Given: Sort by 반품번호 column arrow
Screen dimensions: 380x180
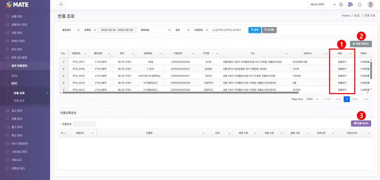Looking at the screenshot, I should coord(85,53).
